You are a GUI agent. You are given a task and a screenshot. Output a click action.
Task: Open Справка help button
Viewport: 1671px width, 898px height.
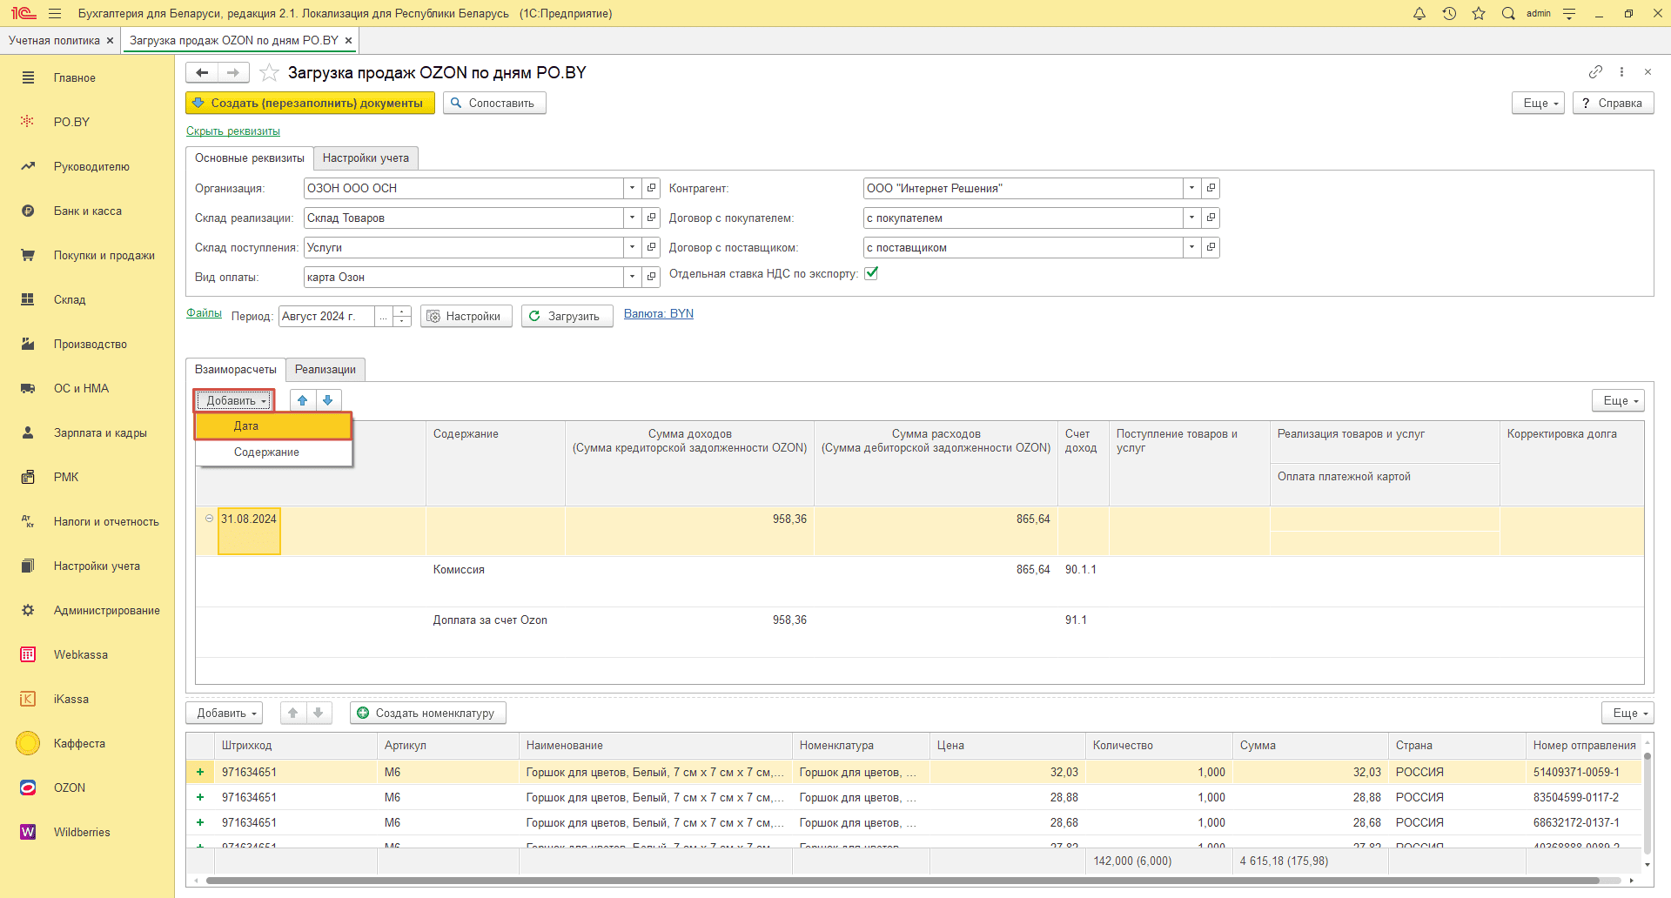click(x=1613, y=103)
